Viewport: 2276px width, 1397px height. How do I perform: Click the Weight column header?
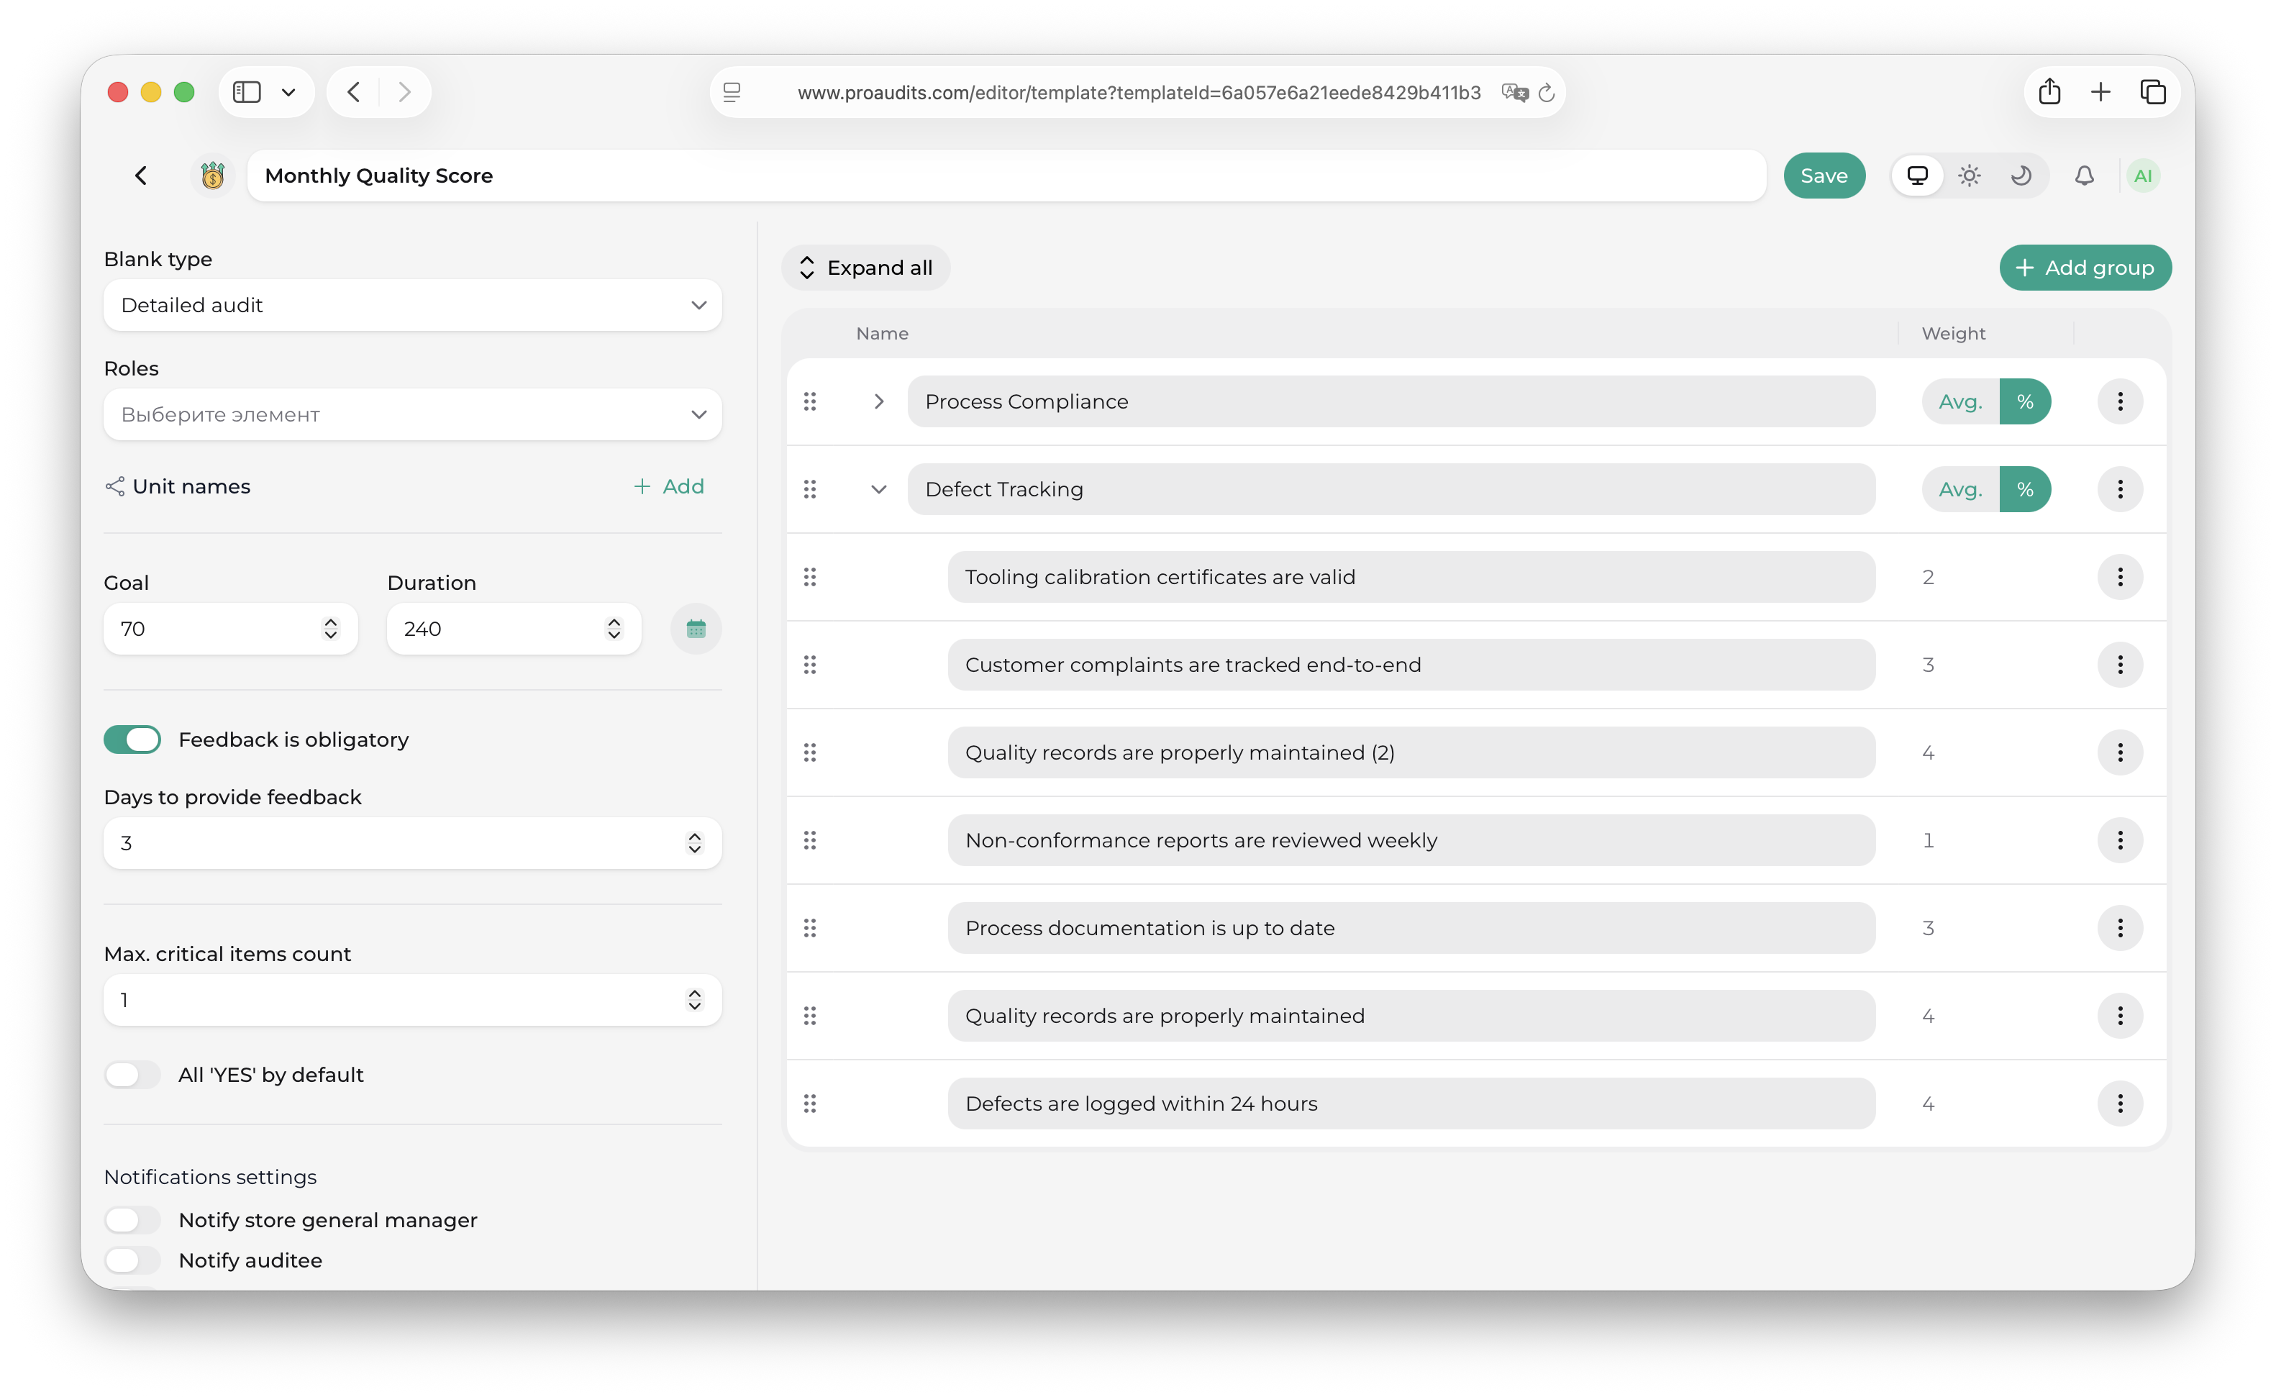pyautogui.click(x=1954, y=334)
